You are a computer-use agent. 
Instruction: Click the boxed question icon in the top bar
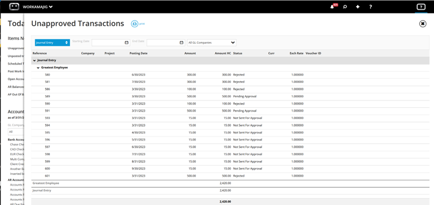pos(421,7)
